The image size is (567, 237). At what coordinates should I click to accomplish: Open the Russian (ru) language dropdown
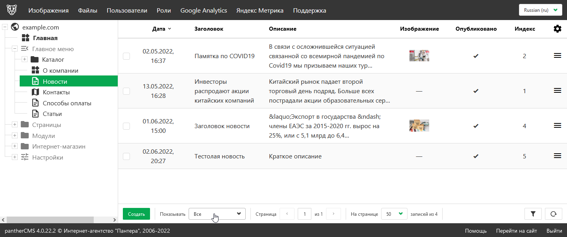[540, 10]
